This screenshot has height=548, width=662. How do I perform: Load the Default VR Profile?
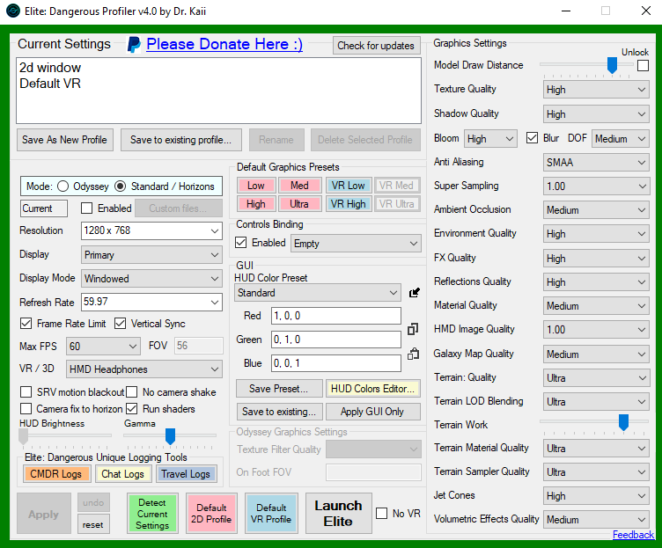click(x=271, y=514)
